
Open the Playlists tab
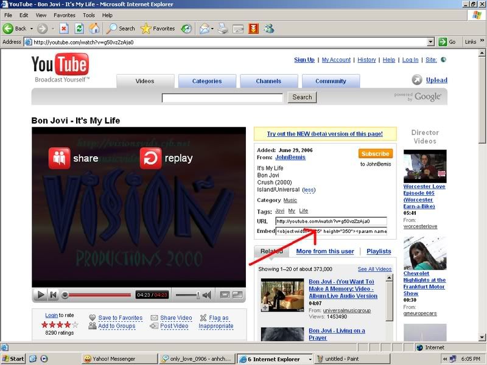379,251
